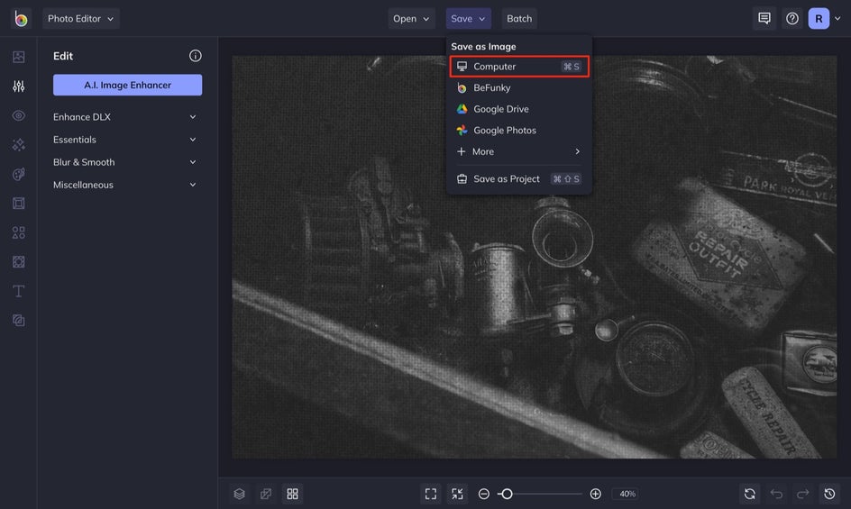851x509 pixels.
Task: Select the Edit sliders sidebar icon
Action: pos(18,86)
